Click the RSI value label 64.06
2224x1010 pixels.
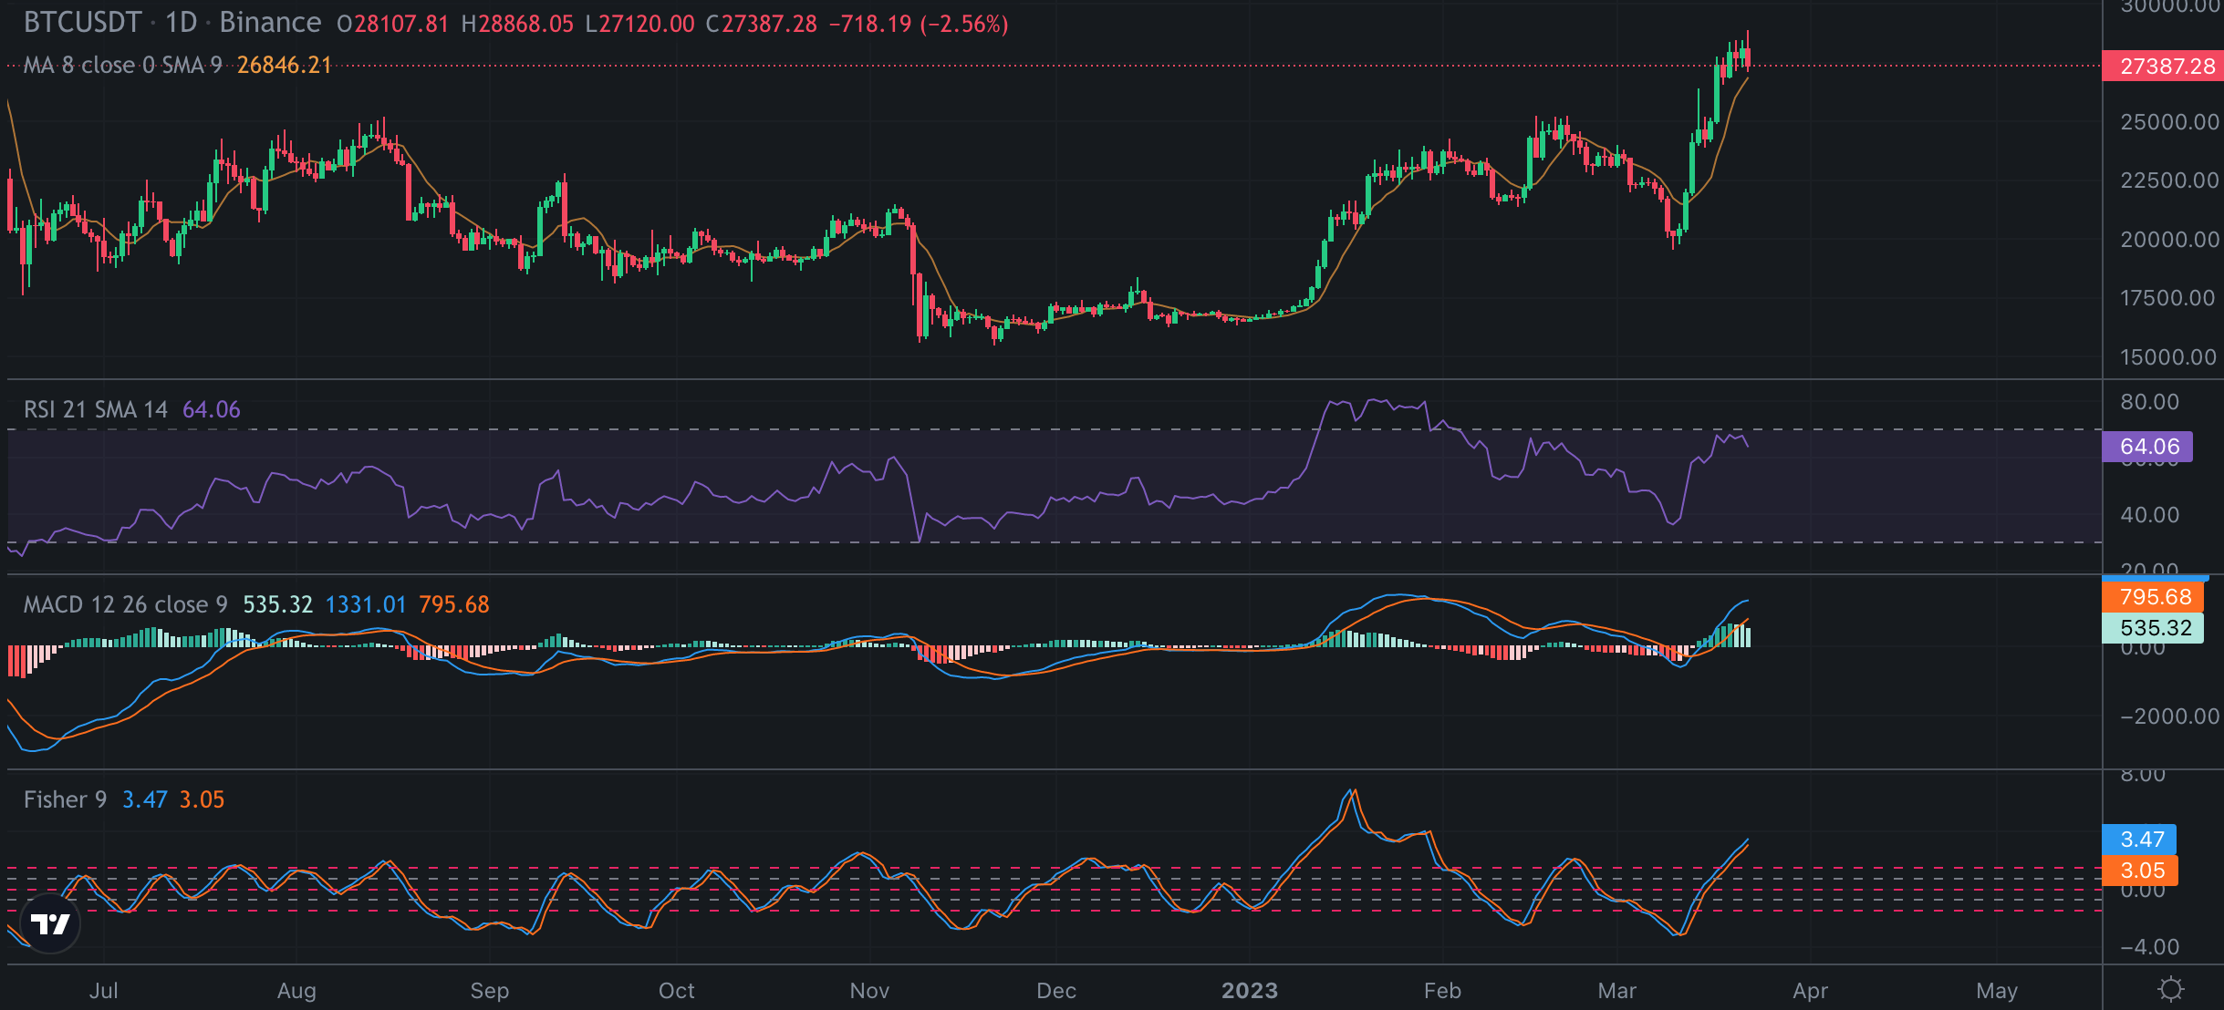click(2147, 447)
